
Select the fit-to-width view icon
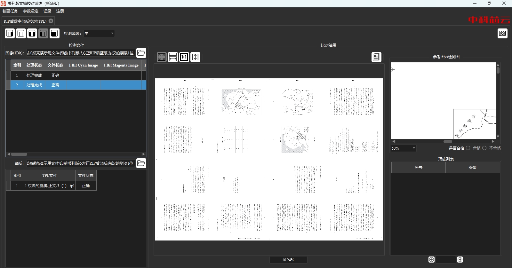173,57
